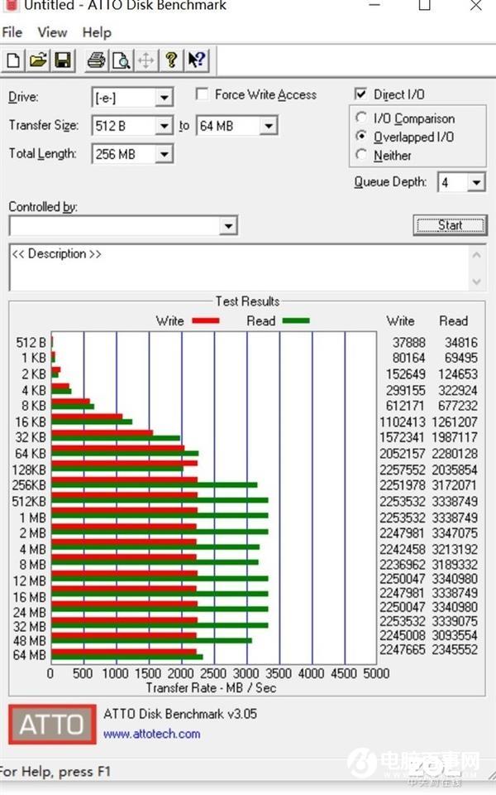Open the File menu
The image size is (496, 795).
(12, 32)
